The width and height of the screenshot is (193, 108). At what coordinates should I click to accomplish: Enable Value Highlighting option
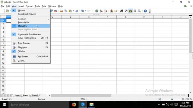coord(31,38)
